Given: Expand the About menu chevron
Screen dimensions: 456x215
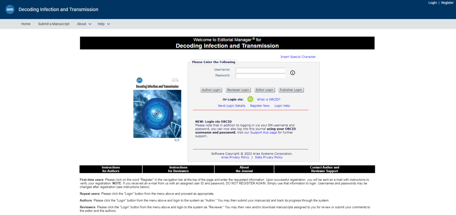Looking at the screenshot, I should click(x=90, y=24).
